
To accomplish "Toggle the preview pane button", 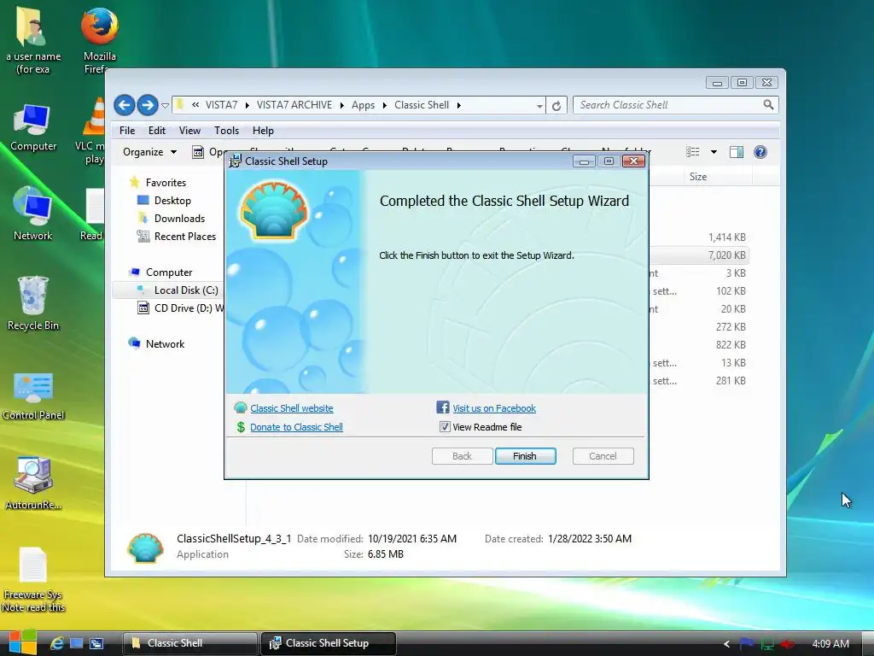I will [737, 152].
